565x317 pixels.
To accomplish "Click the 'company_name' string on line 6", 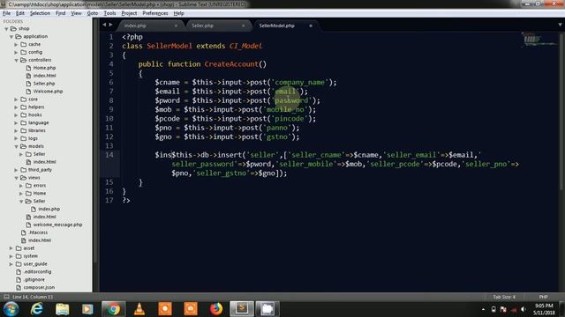I will pos(300,82).
